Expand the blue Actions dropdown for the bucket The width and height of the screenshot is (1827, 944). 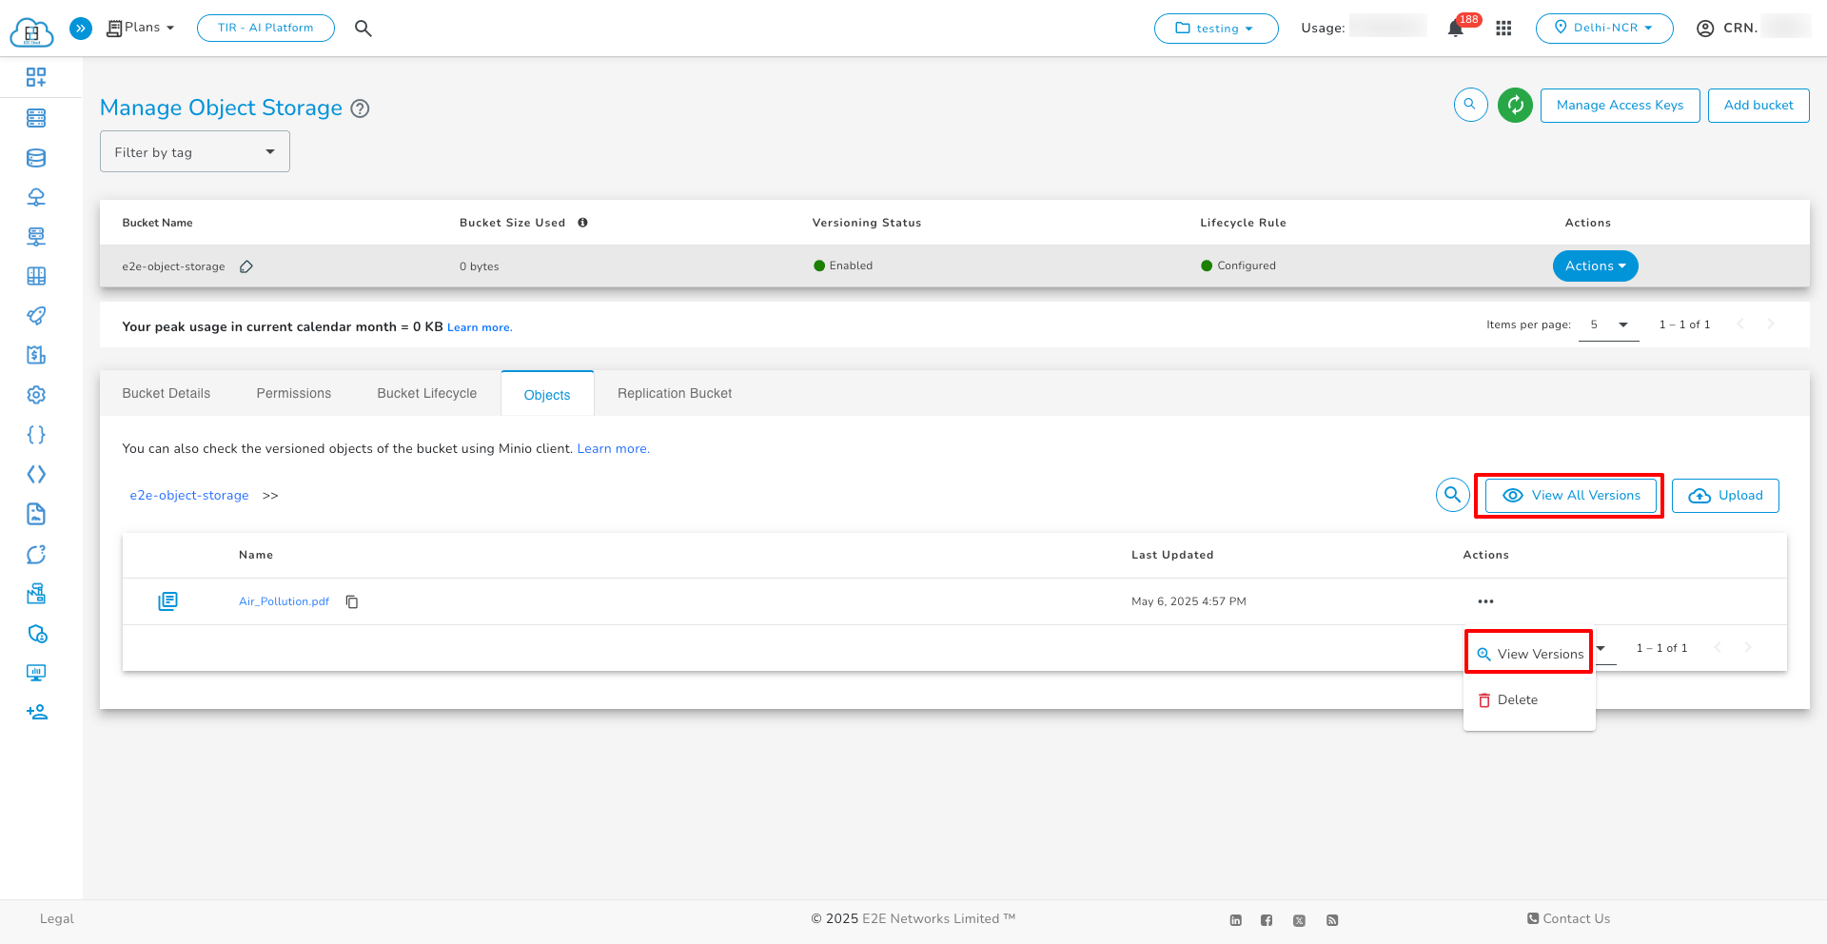(x=1595, y=266)
